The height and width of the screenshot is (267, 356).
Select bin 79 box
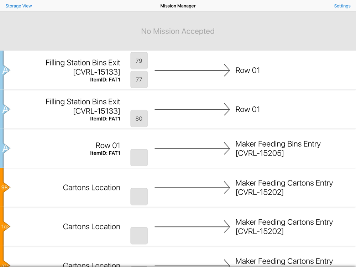pos(139,61)
